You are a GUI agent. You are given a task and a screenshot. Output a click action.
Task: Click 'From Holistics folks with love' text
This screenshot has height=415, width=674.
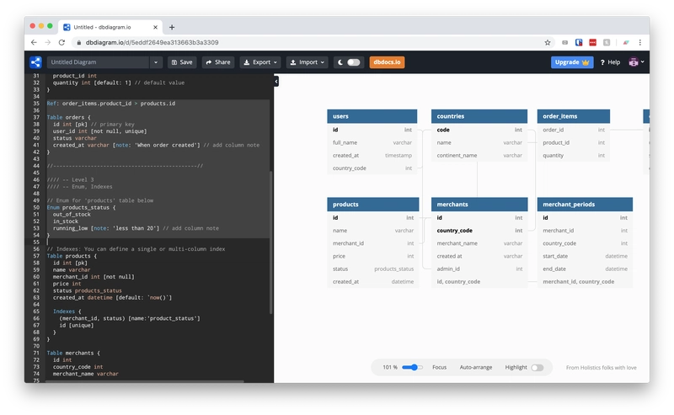601,368
